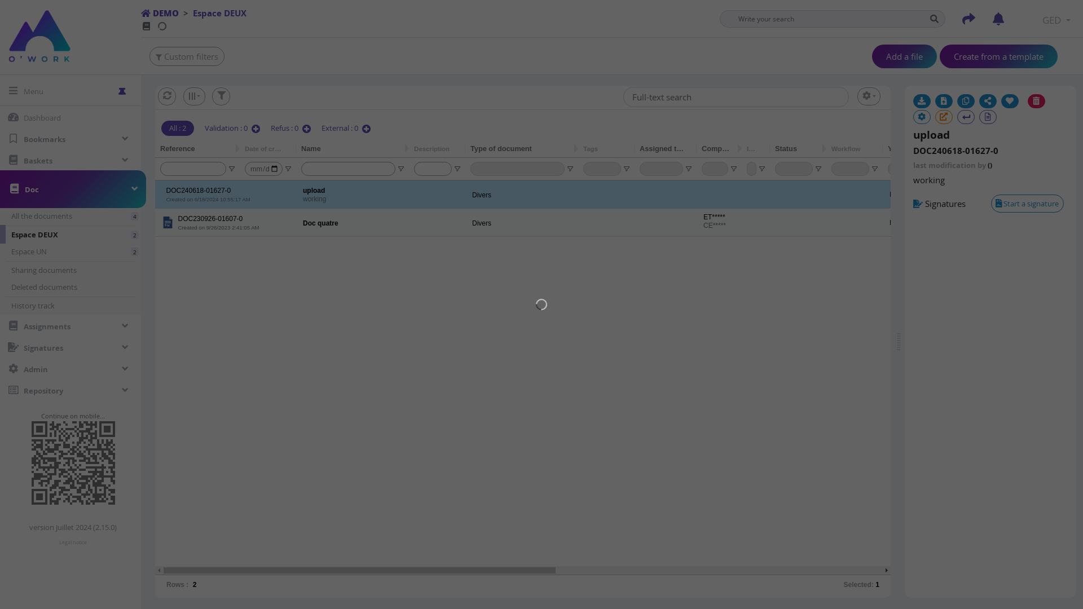Click the download document icon
Screen dimensions: 1083x609
922,101
